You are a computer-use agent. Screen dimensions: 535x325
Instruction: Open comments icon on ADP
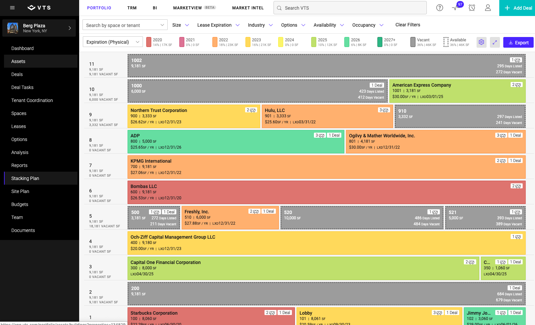(x=320, y=135)
